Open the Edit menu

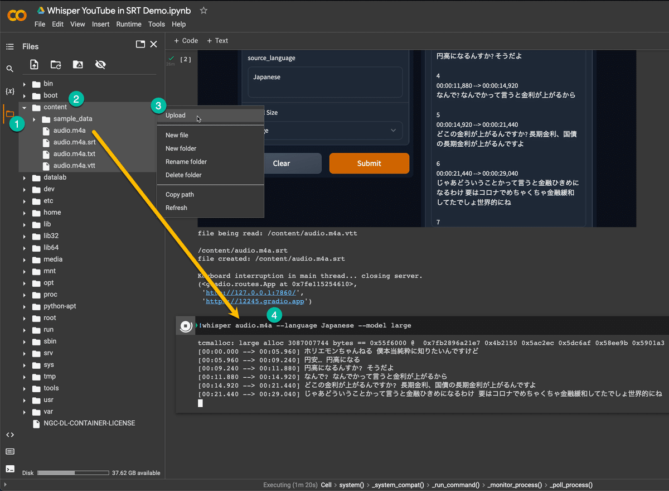click(58, 25)
